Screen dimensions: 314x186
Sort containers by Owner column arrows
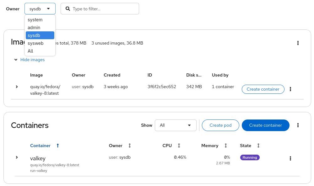pyautogui.click(x=130, y=146)
